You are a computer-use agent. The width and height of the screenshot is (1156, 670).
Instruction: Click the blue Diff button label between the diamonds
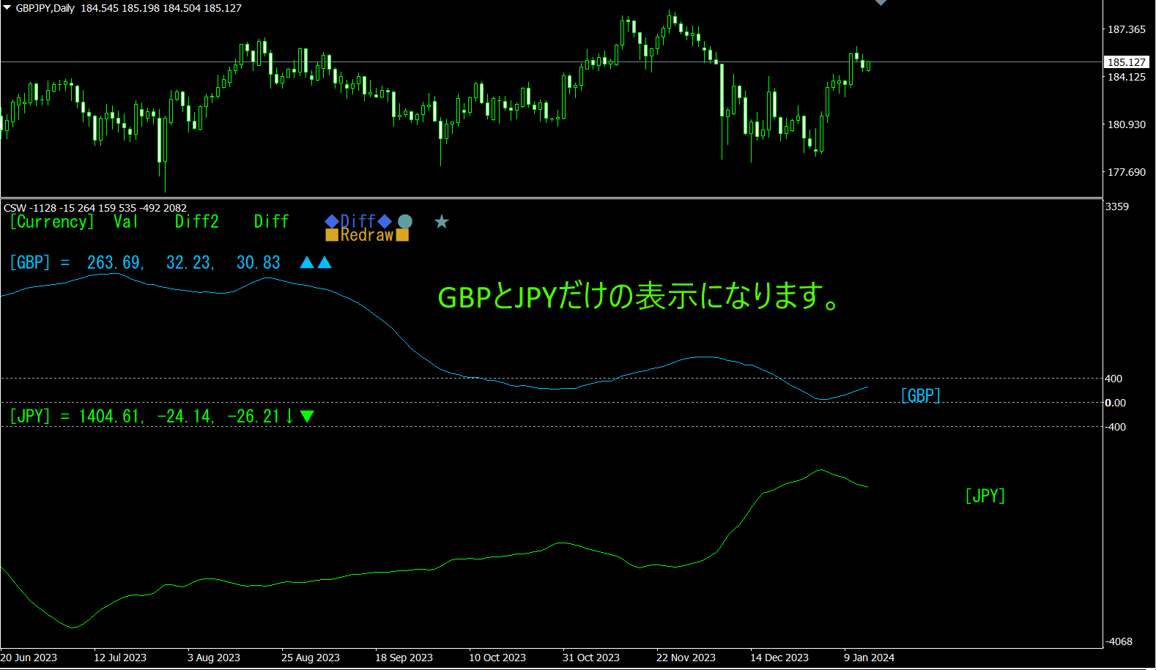(x=358, y=221)
